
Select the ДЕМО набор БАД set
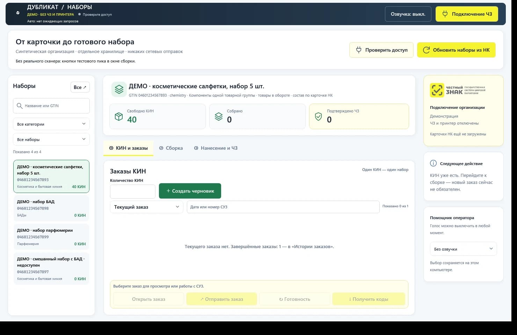51,208
